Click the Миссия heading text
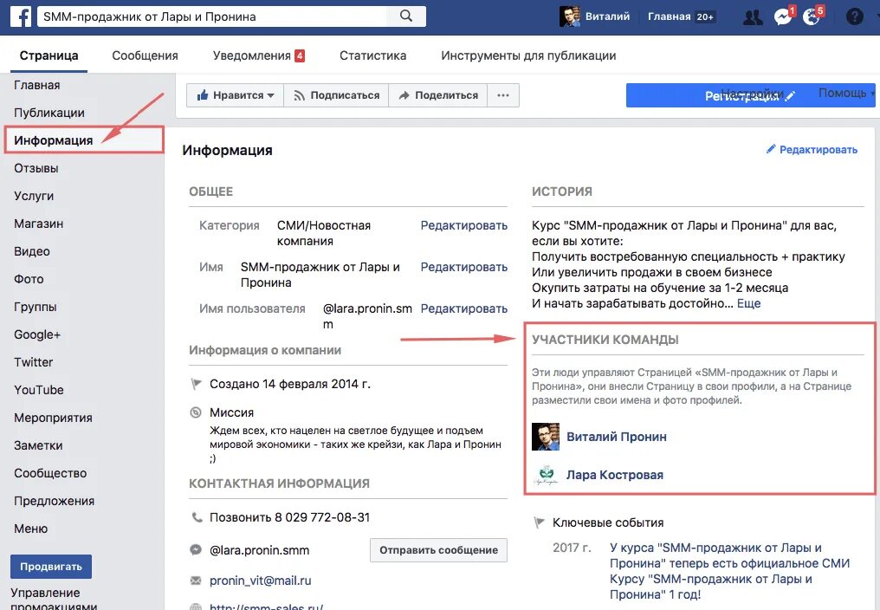This screenshot has height=610, width=880. (232, 412)
